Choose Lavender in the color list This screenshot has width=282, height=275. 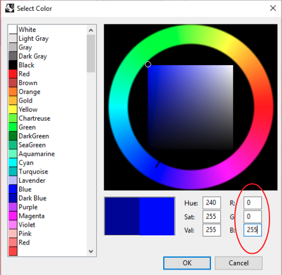coord(48,180)
